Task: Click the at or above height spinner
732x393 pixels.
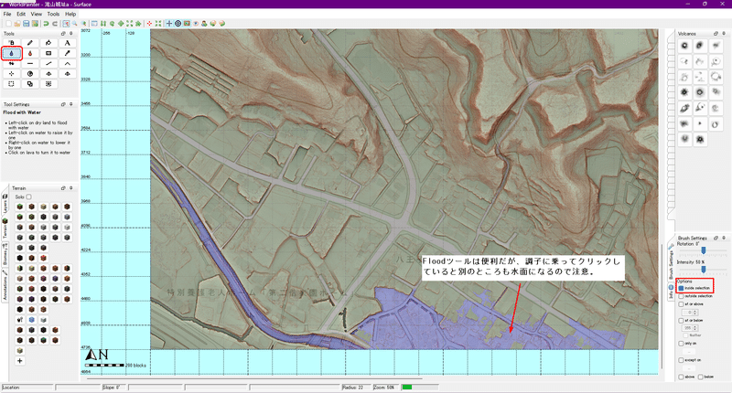Action: pyautogui.click(x=690, y=313)
